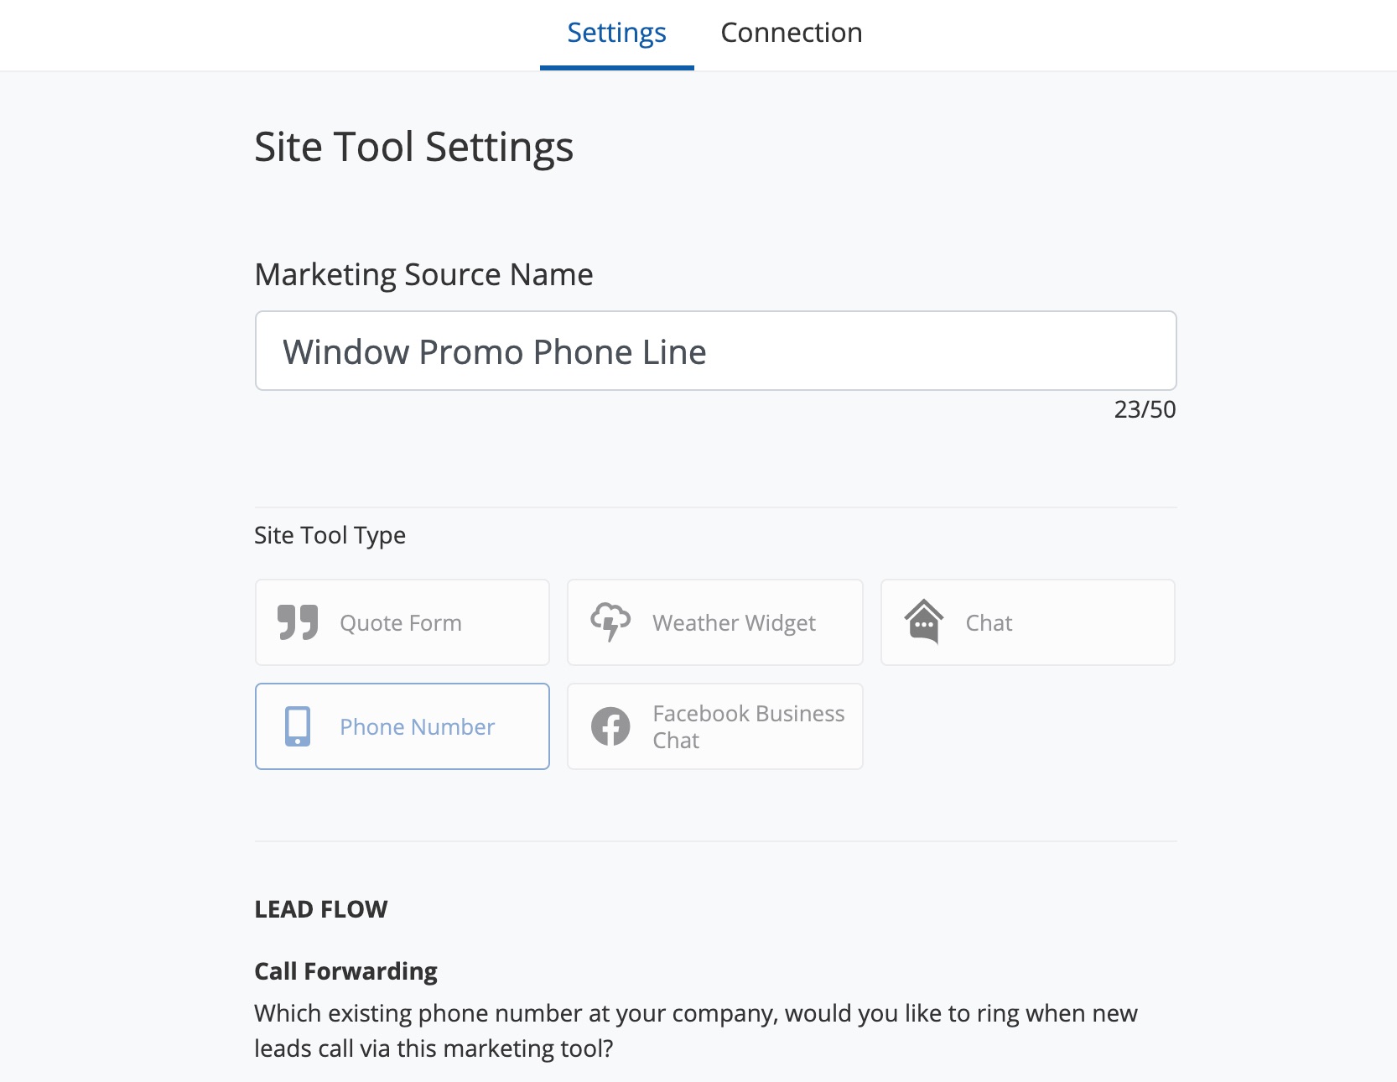
Task: Click the Site Tool Settings heading
Action: [413, 148]
